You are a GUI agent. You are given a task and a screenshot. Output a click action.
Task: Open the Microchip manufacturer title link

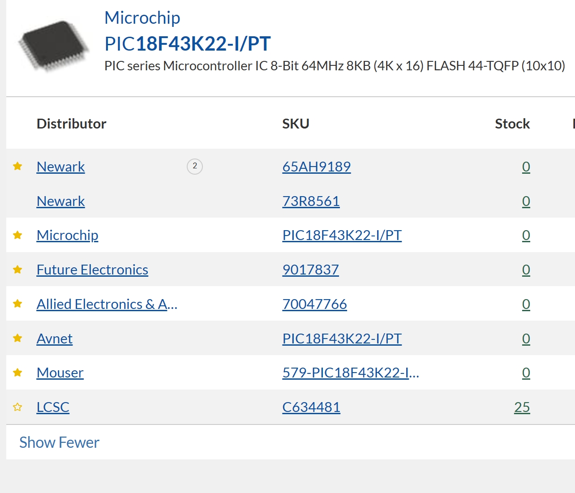[142, 18]
